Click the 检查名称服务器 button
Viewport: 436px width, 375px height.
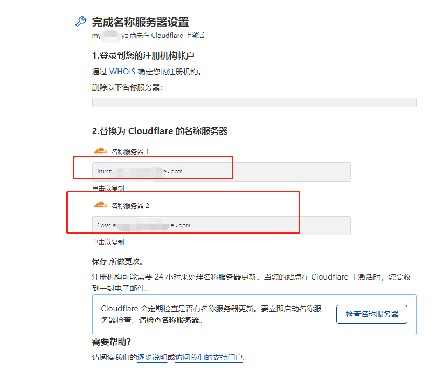tap(372, 315)
